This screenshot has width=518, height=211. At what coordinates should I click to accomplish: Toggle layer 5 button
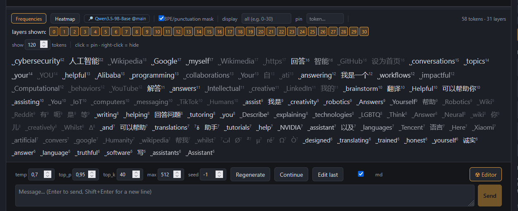tap(106, 31)
